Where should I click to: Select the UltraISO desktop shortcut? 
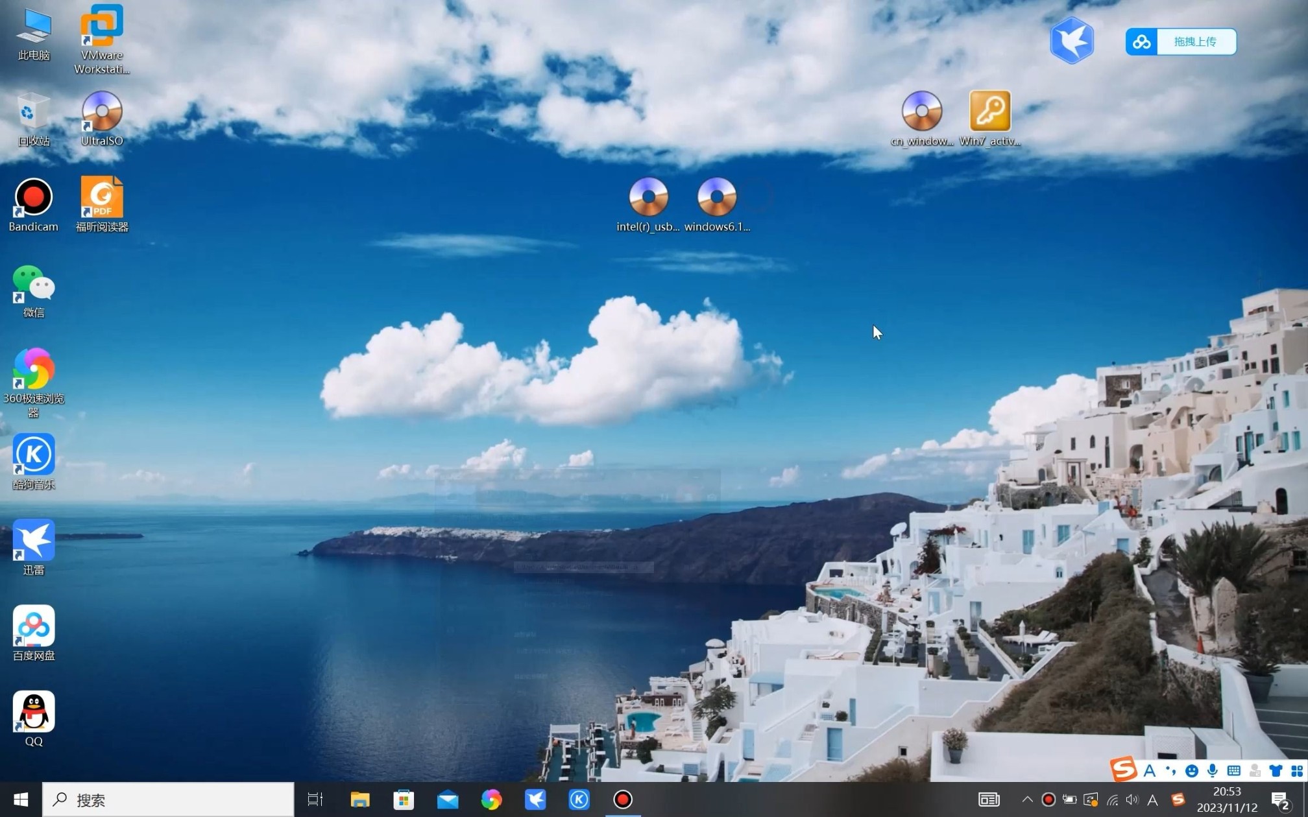pos(102,113)
